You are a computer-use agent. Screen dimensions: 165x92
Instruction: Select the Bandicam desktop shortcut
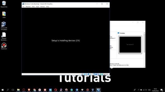tap(4, 46)
